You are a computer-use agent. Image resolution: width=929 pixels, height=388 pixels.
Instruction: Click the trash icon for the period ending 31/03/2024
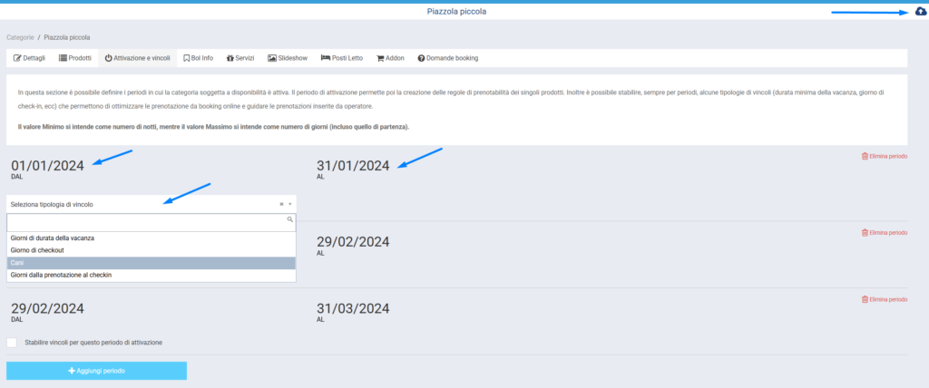[865, 299]
